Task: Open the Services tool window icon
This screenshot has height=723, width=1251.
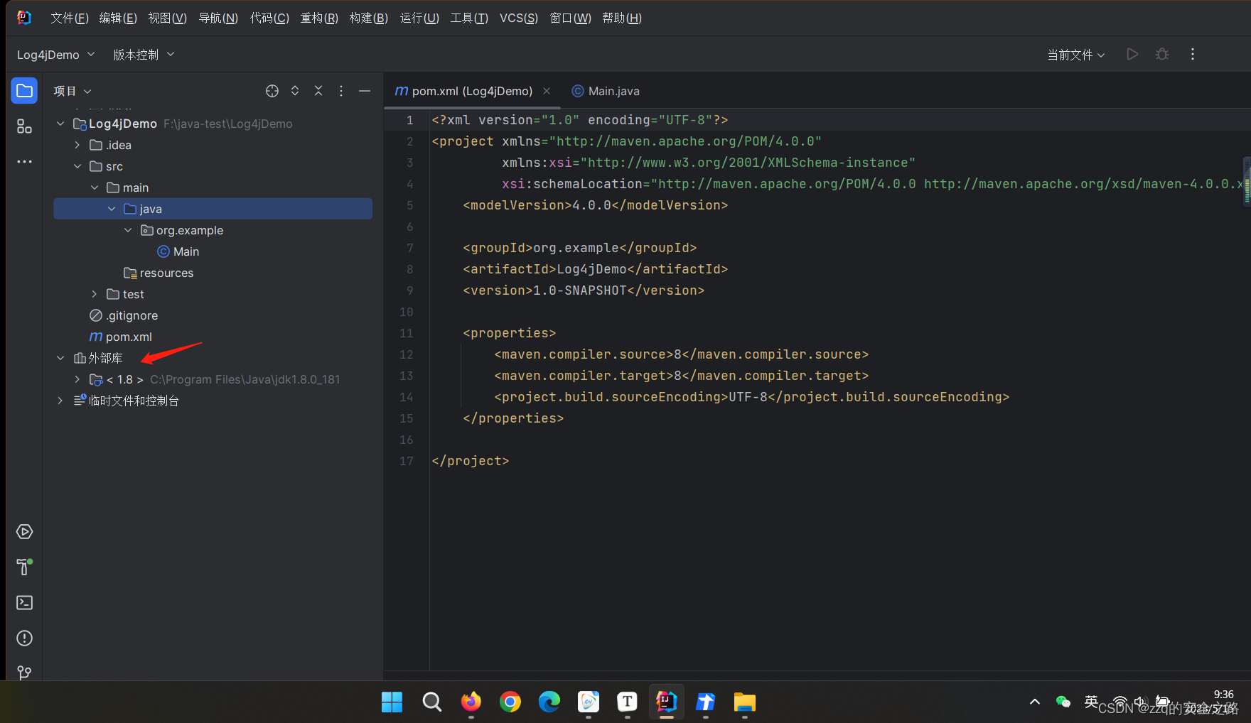Action: (24, 532)
